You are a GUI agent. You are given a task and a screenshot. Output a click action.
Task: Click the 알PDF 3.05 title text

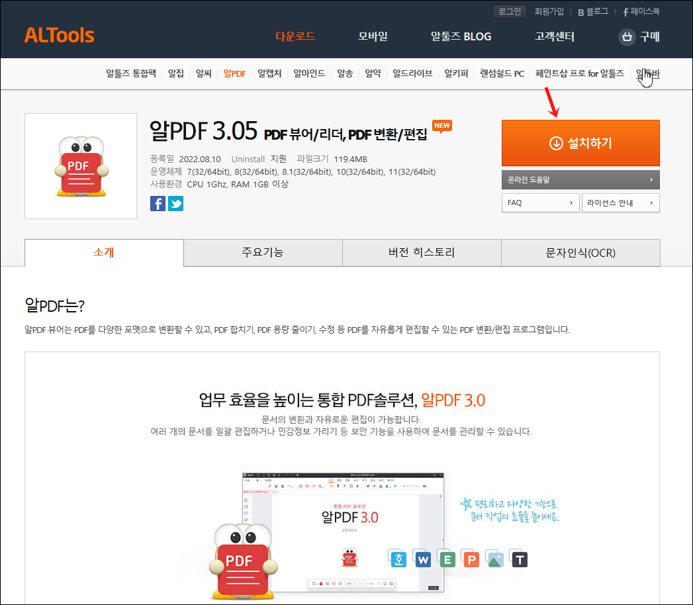[203, 131]
